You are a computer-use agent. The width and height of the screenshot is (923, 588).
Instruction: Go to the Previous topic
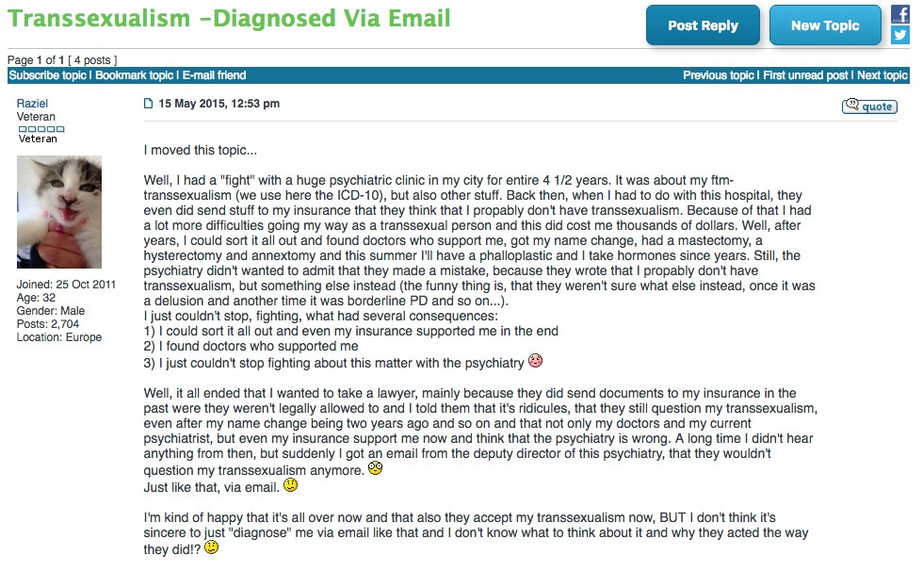point(718,75)
